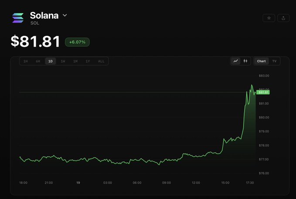Click the $76.00 axis label
296x199 pixels.
[264, 173]
